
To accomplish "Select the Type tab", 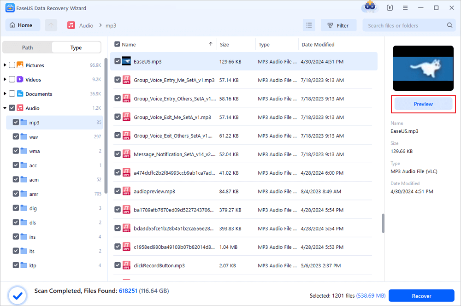I will click(x=76, y=47).
